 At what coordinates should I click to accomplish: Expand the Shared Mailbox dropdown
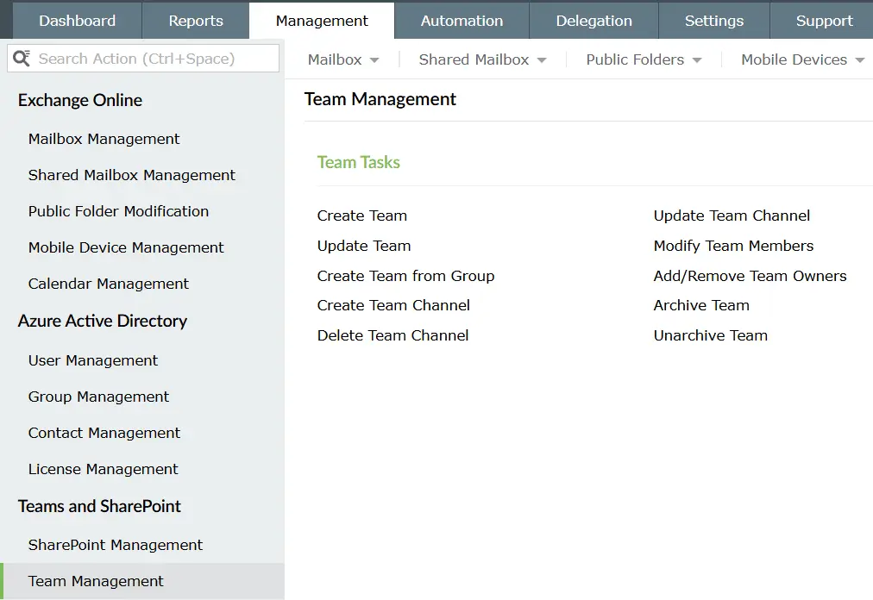(482, 59)
